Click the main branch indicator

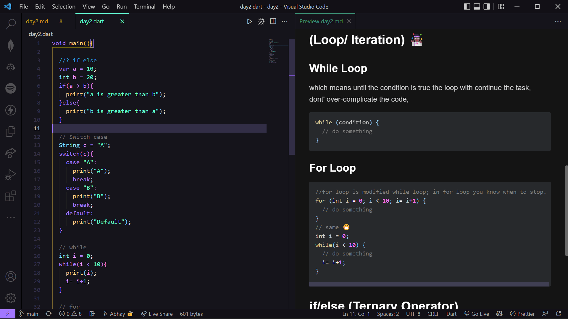point(29,314)
